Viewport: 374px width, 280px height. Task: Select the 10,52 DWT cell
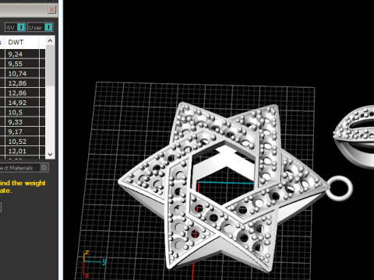click(22, 142)
